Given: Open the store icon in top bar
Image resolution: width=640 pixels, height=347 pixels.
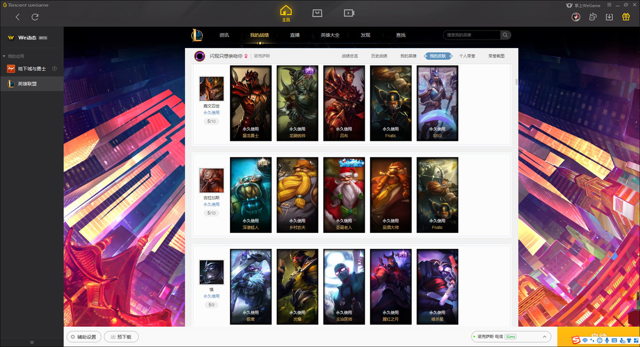Looking at the screenshot, I should pos(317,13).
